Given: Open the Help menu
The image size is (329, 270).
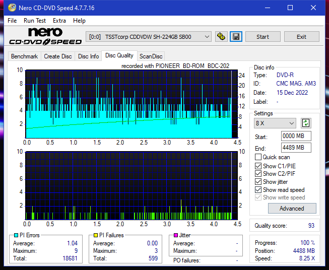Looking at the screenshot, I should (x=79, y=21).
